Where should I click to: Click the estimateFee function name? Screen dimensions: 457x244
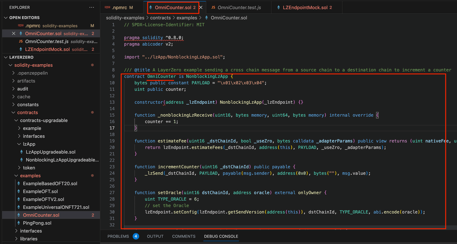[x=172, y=141]
